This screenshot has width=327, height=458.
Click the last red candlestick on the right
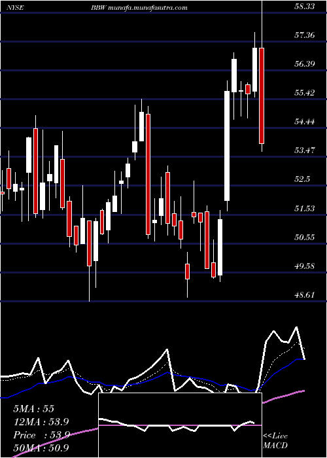[x=262, y=96]
